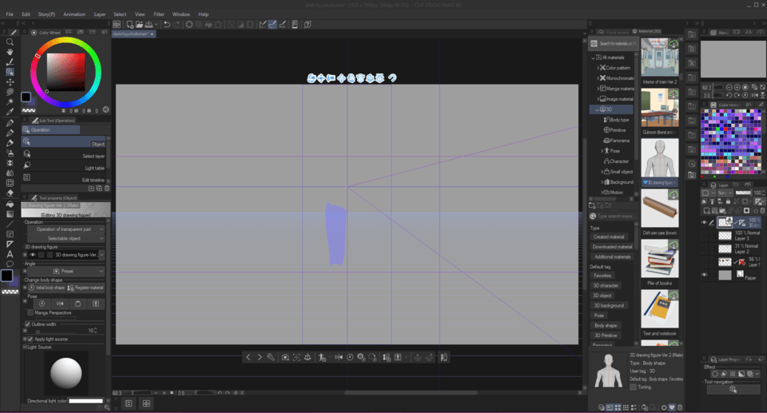Screen dimensions: 767x413
Task: Select the Move layer tool
Action: click(x=10, y=82)
